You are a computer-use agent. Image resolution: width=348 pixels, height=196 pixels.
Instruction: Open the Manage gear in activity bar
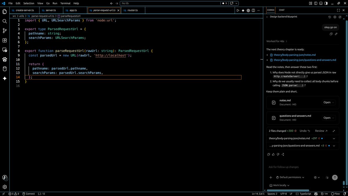pyautogui.click(x=5, y=187)
